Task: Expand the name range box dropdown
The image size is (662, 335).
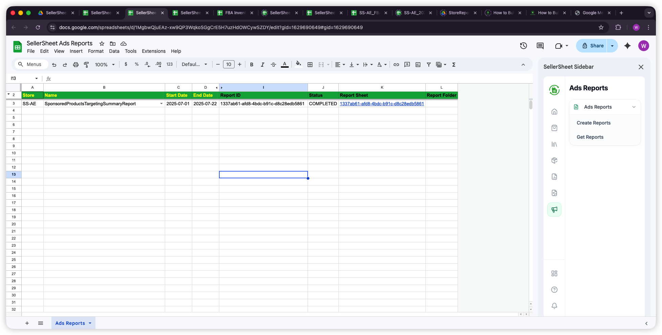Action: click(x=37, y=78)
